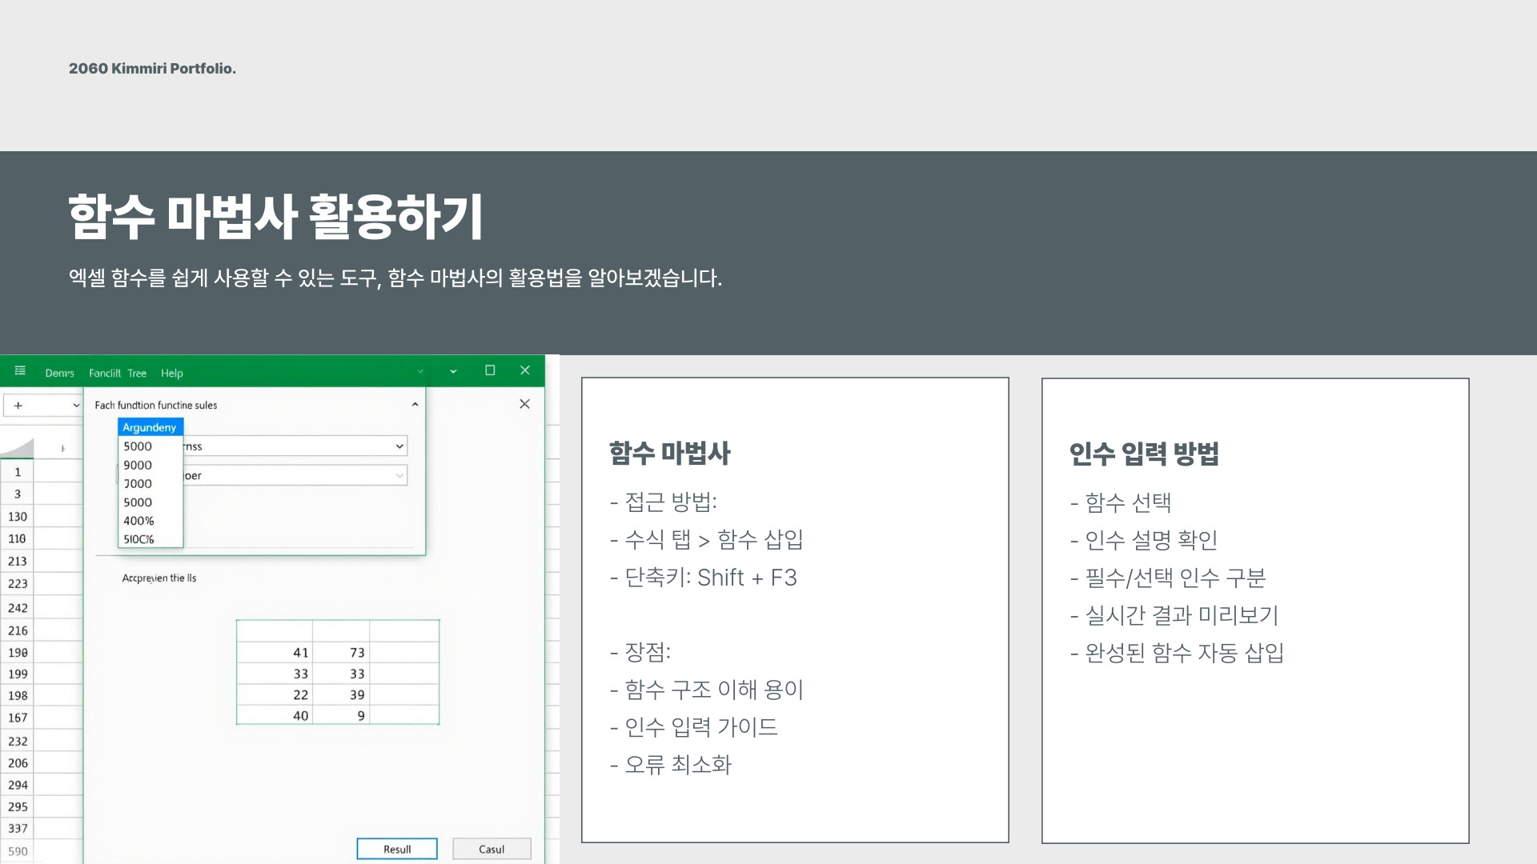Screen dimensions: 1537x864
Task: Expand the name box dropdown arrow
Action: coord(76,406)
